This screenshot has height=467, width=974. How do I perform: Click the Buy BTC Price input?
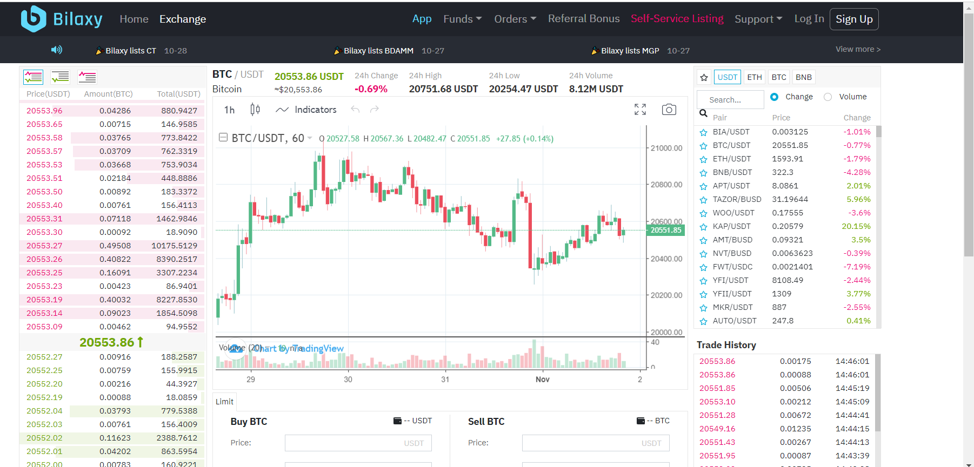(x=358, y=443)
